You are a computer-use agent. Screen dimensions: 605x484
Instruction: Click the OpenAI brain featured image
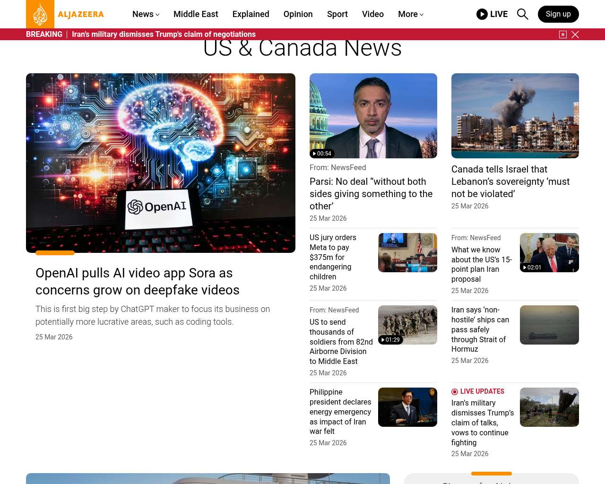click(161, 163)
